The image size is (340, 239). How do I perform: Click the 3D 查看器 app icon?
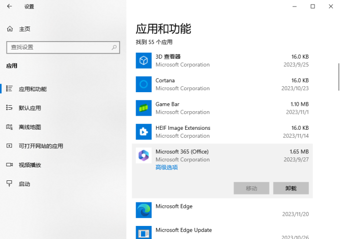pos(143,61)
